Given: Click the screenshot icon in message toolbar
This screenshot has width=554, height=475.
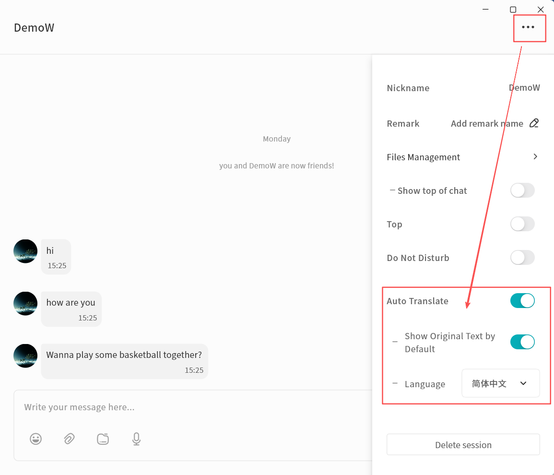Looking at the screenshot, I should pos(103,439).
